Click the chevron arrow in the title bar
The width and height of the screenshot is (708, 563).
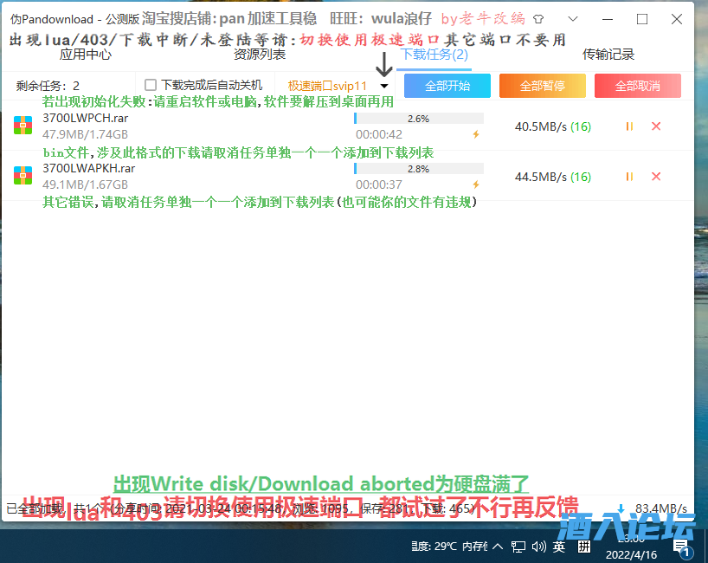coord(572,18)
